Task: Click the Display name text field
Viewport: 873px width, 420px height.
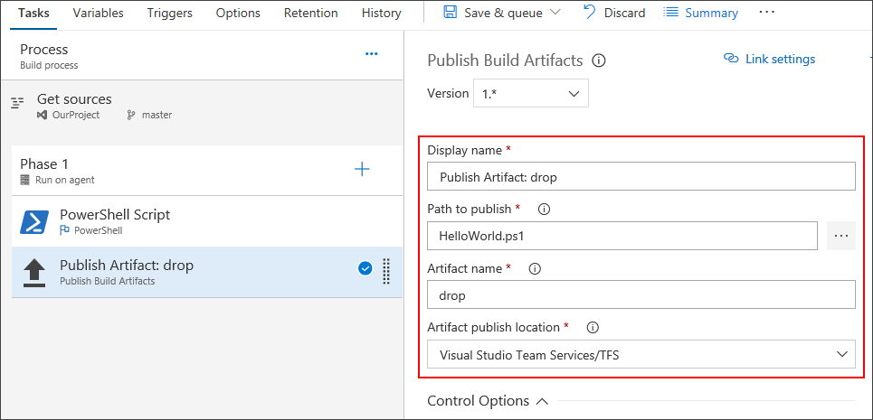Action: pyautogui.click(x=641, y=176)
